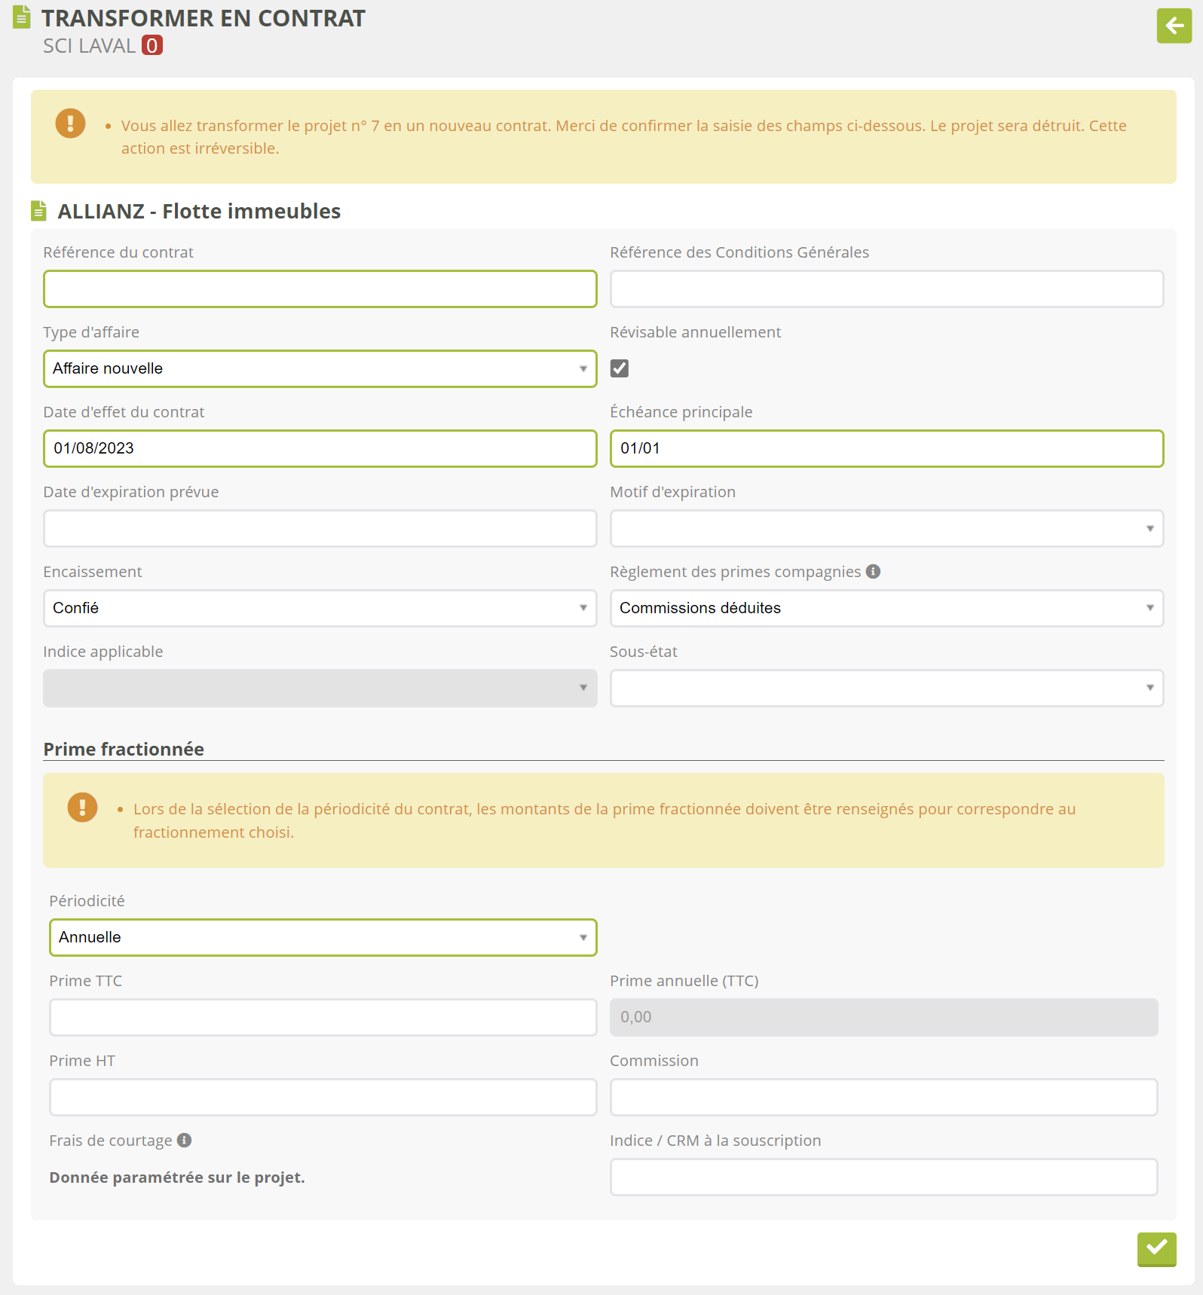Expand the Sous-état dropdown
Screen dimensions: 1203x1295
pyautogui.click(x=886, y=689)
